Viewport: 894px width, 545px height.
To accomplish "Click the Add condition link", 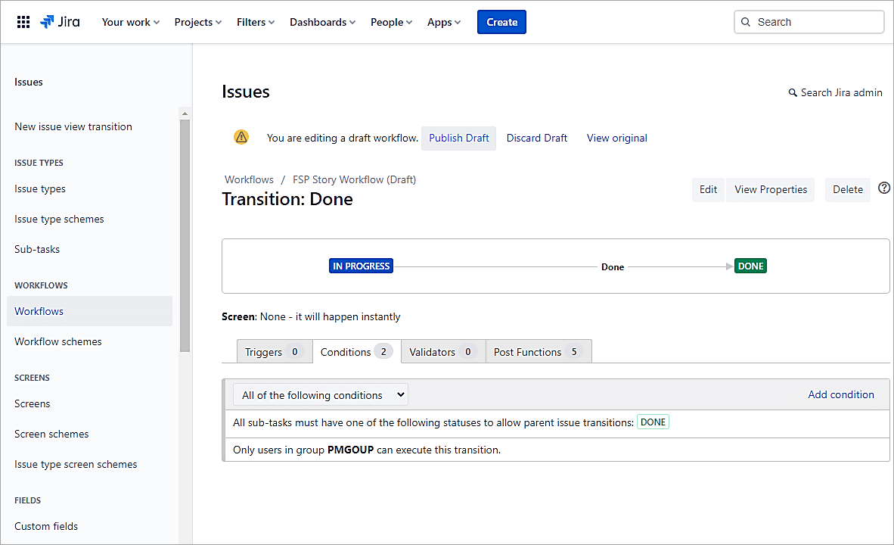I will click(x=840, y=394).
